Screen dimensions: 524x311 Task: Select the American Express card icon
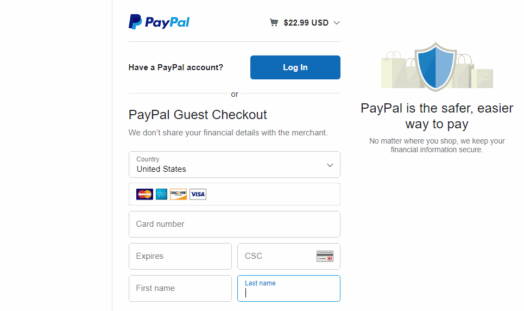[x=161, y=194]
